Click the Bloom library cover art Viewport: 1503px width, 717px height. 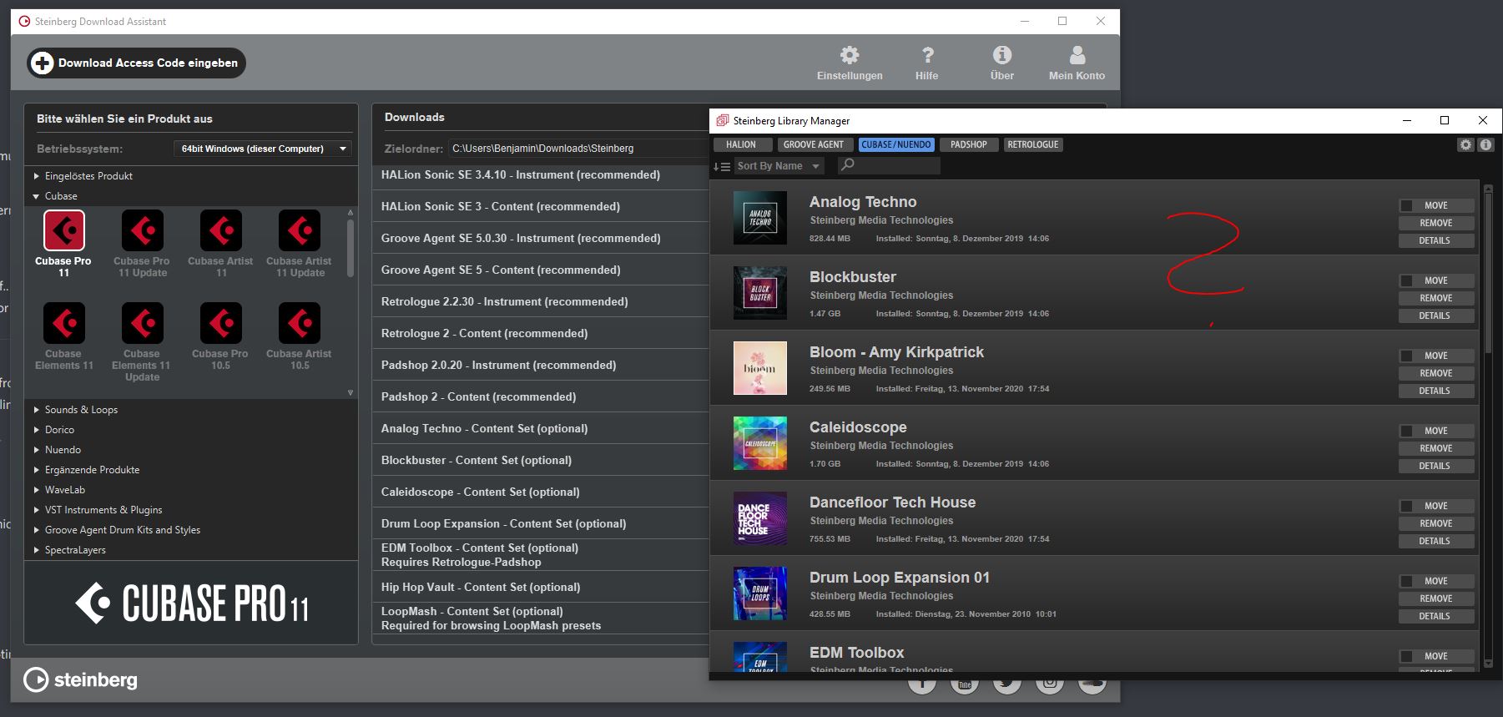point(760,368)
